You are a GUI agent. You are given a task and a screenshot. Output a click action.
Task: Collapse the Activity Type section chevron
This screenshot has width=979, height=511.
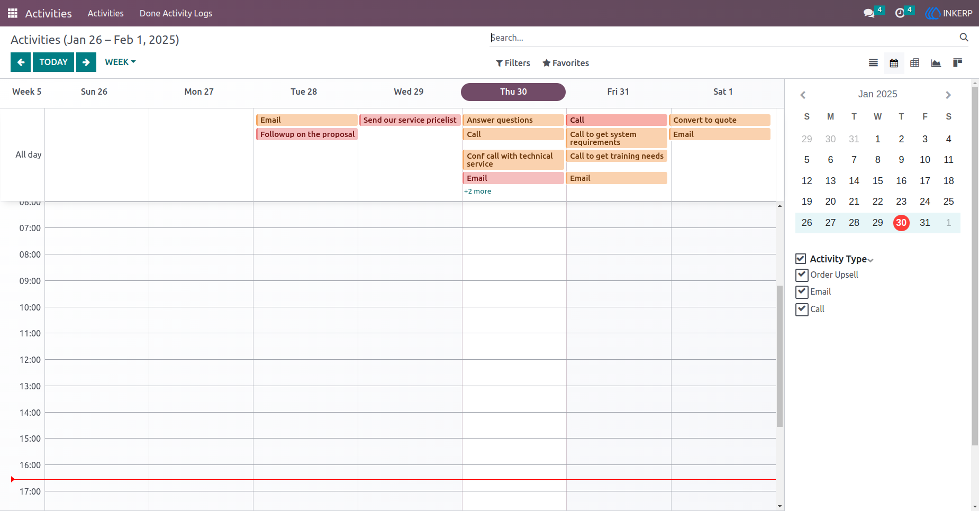871,260
